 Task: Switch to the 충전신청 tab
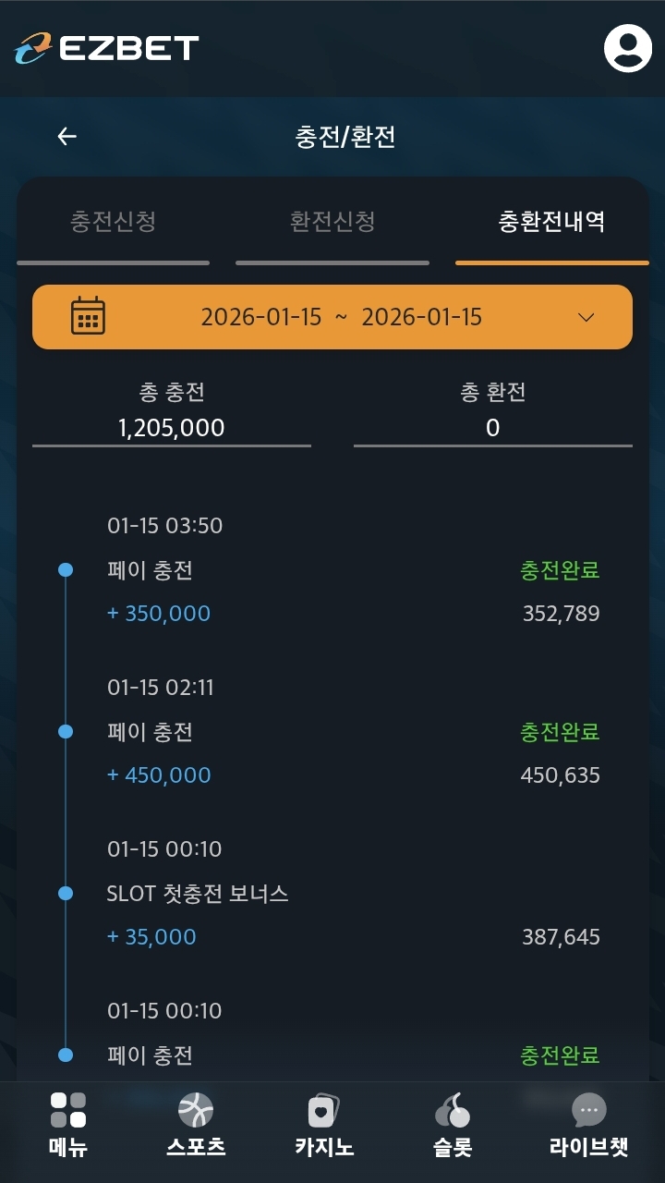113,222
